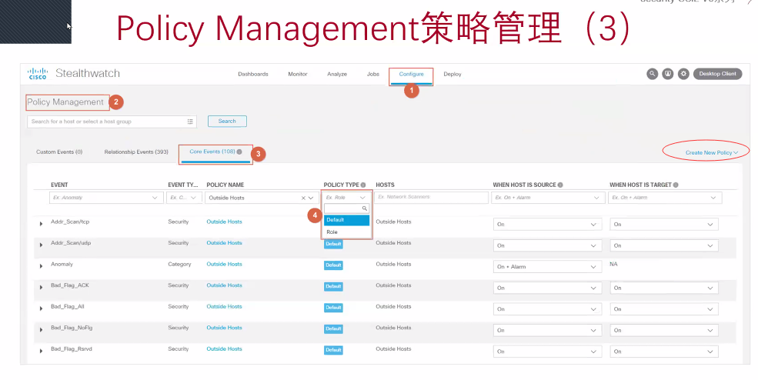The height and width of the screenshot is (380, 758).
Task: Click Default badge in Bad_Flag_All row
Action: [x=333, y=308]
